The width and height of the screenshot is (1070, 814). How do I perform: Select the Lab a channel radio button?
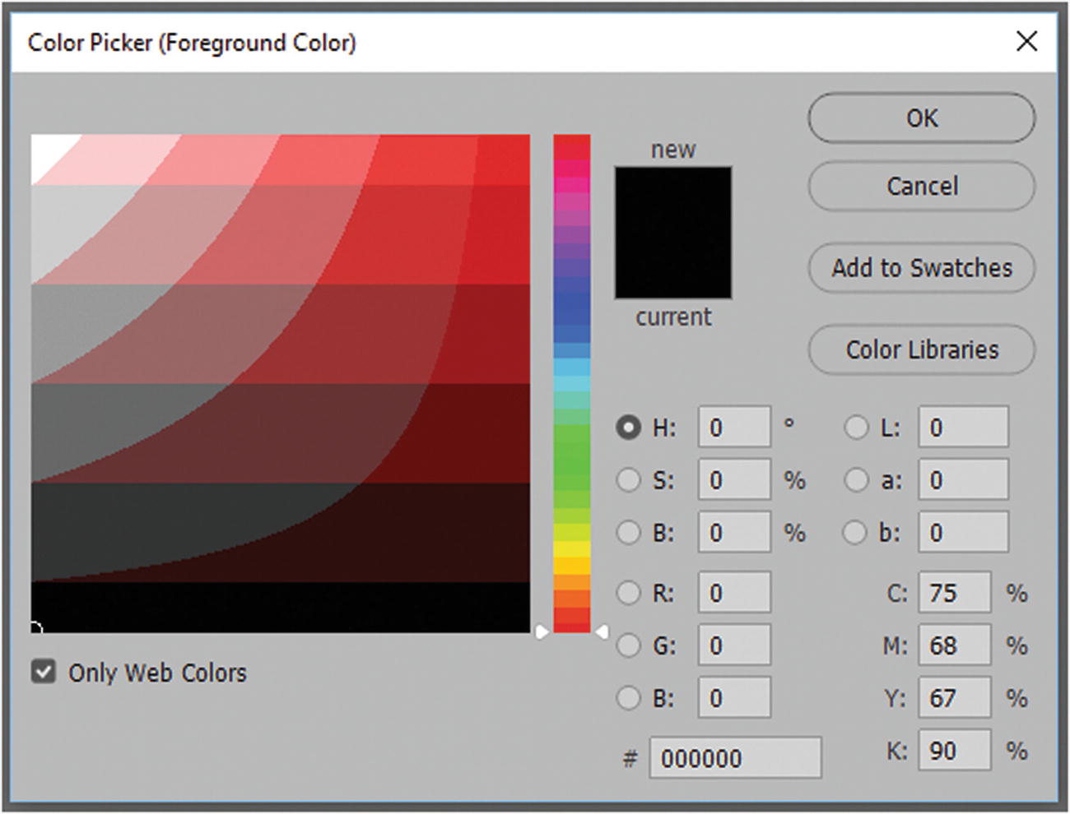tap(856, 480)
